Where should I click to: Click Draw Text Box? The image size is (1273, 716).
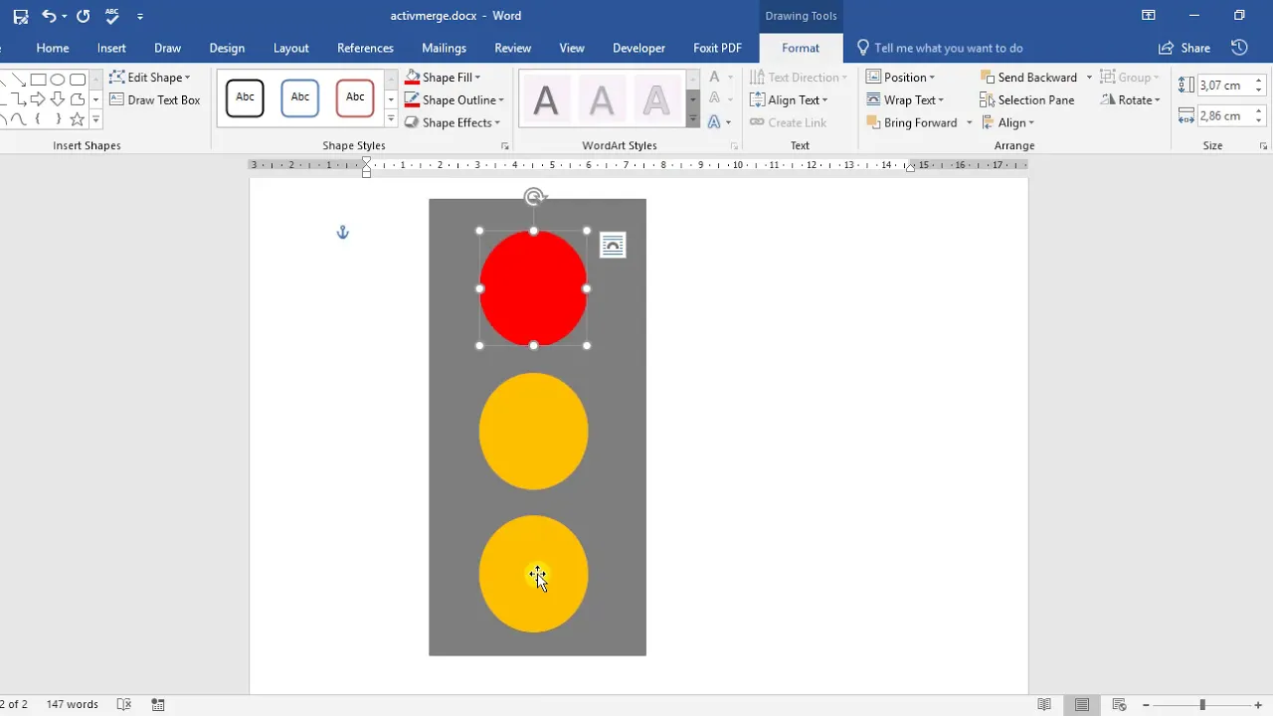[154, 99]
